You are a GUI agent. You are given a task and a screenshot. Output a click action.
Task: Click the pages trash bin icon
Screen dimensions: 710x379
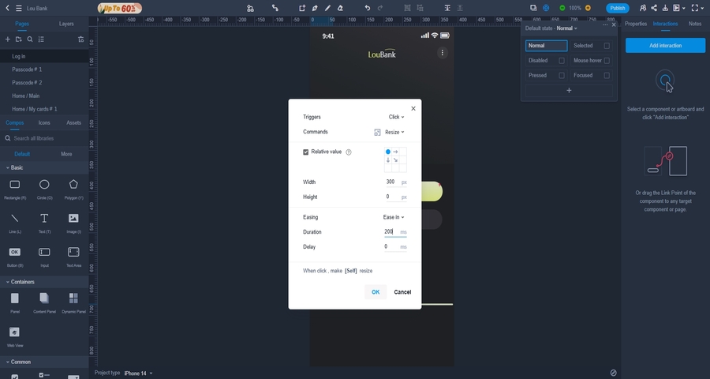coord(80,39)
